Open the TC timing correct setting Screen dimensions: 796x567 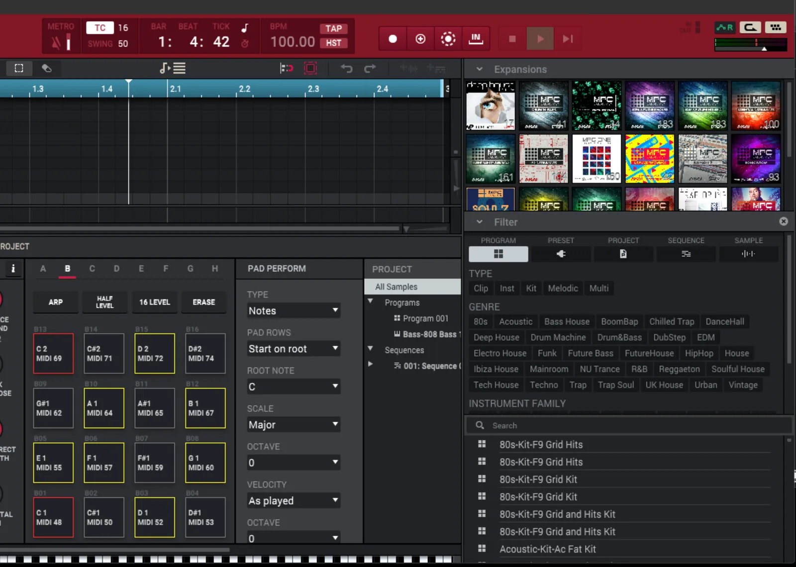100,28
